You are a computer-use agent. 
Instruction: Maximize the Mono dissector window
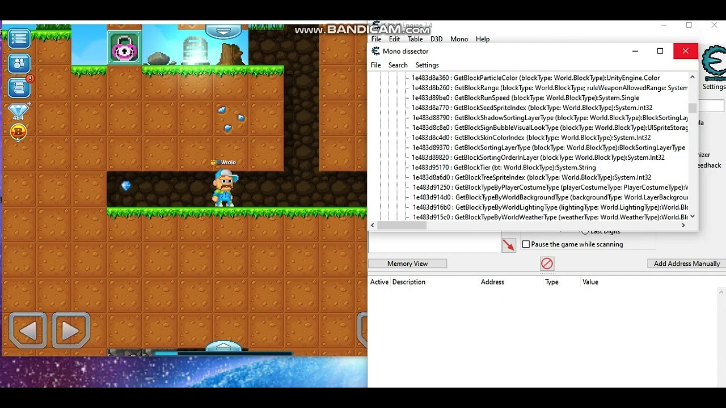pos(660,51)
